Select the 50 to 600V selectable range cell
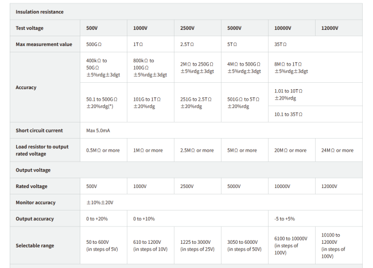 (x=103, y=246)
